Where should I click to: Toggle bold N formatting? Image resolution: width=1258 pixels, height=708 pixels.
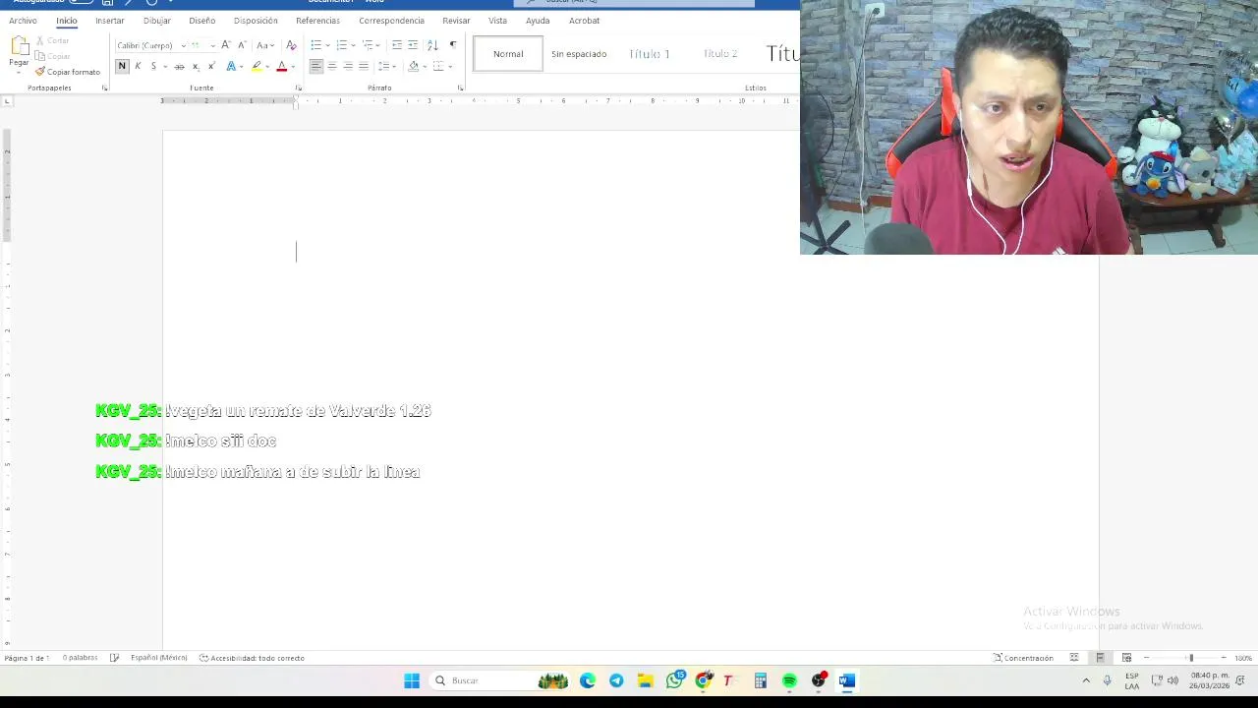[x=122, y=66]
